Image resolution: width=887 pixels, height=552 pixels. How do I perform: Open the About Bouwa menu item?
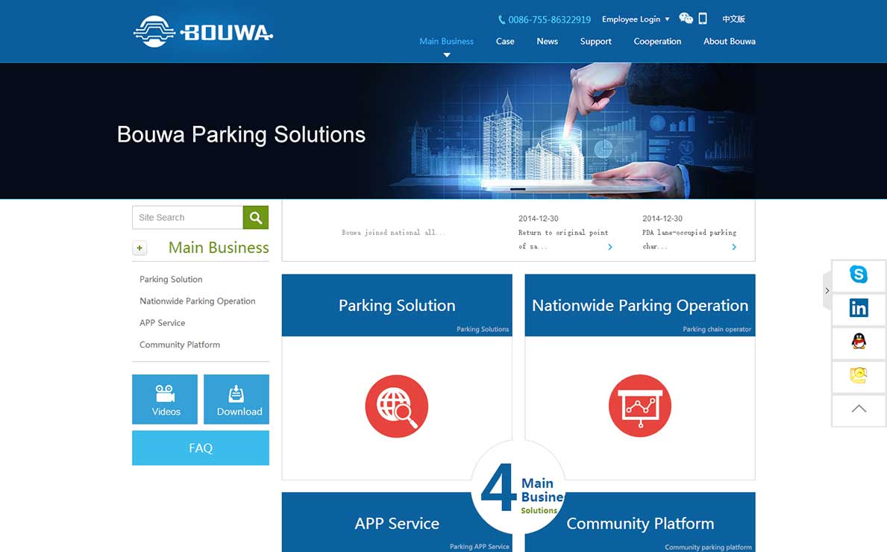tap(729, 41)
